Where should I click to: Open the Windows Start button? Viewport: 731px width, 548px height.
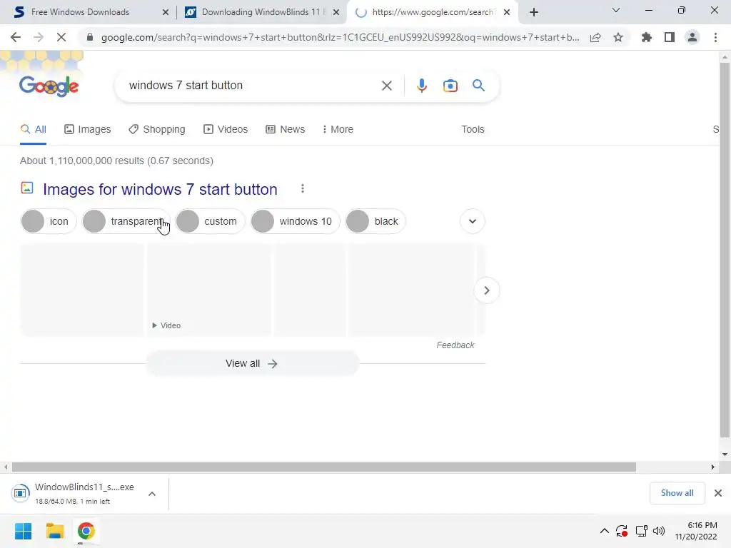coord(24,531)
